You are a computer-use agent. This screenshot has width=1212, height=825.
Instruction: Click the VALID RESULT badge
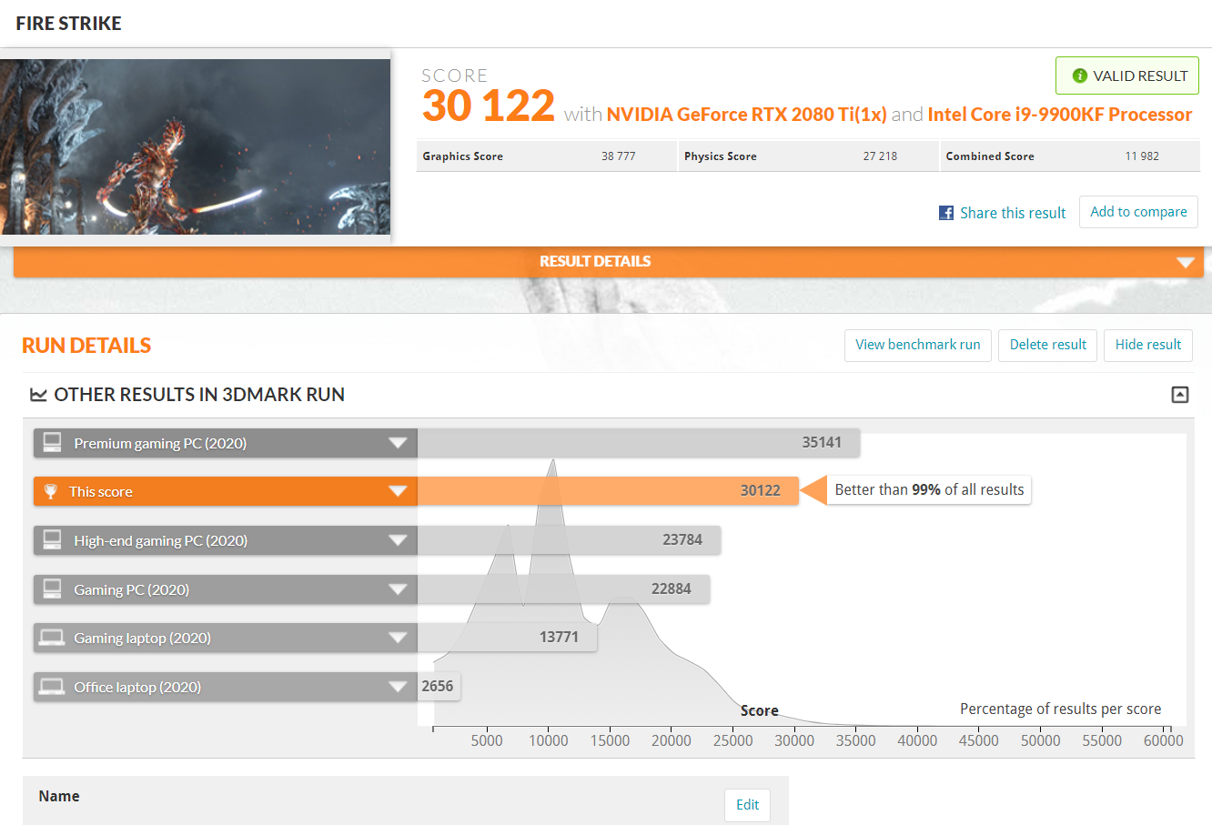[1127, 75]
